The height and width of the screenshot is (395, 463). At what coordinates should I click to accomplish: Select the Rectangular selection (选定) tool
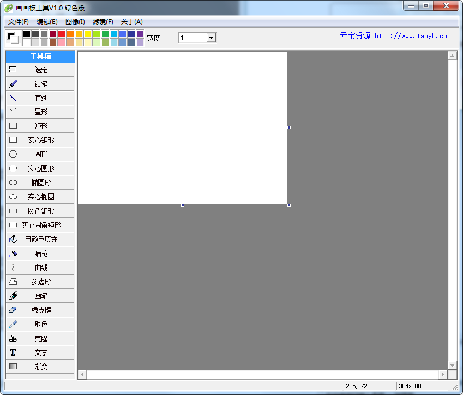pos(40,70)
